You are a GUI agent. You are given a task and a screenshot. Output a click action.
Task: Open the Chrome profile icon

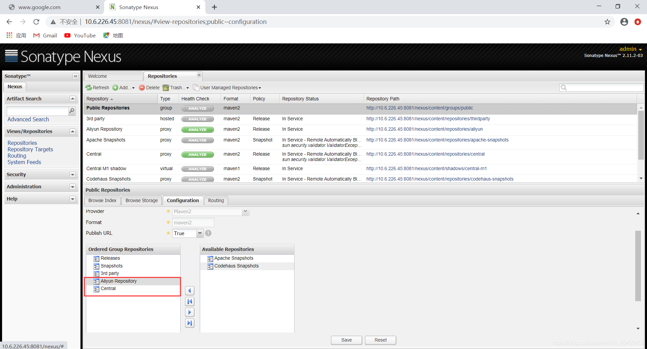point(624,22)
